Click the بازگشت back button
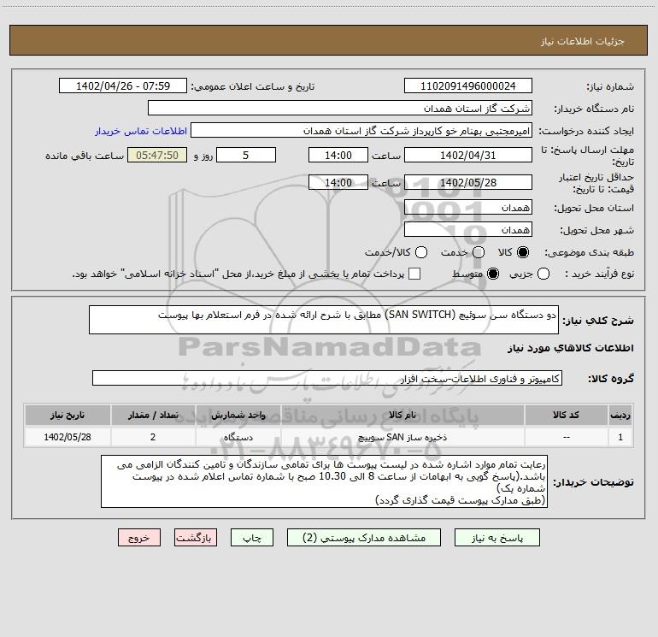Screen dimensions: 658x637 (196, 538)
